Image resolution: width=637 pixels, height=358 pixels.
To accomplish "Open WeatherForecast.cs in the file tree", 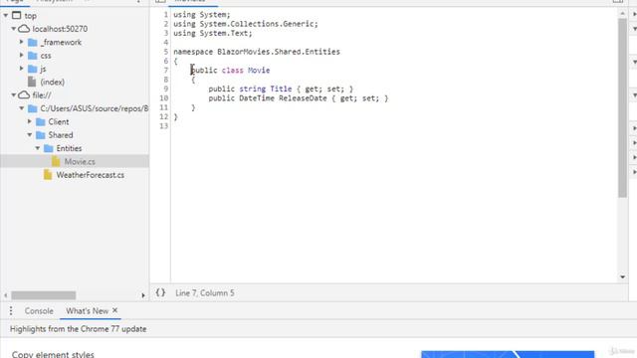I will pyautogui.click(x=91, y=175).
